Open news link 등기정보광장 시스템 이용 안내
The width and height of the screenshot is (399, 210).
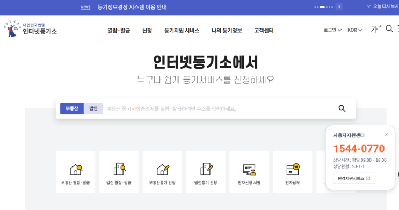132,7
